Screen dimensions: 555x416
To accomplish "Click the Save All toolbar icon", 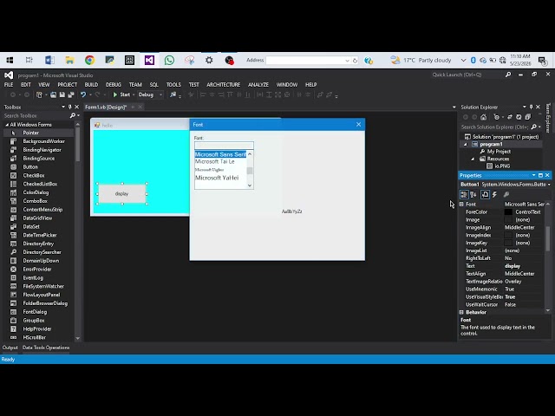I will (71, 94).
